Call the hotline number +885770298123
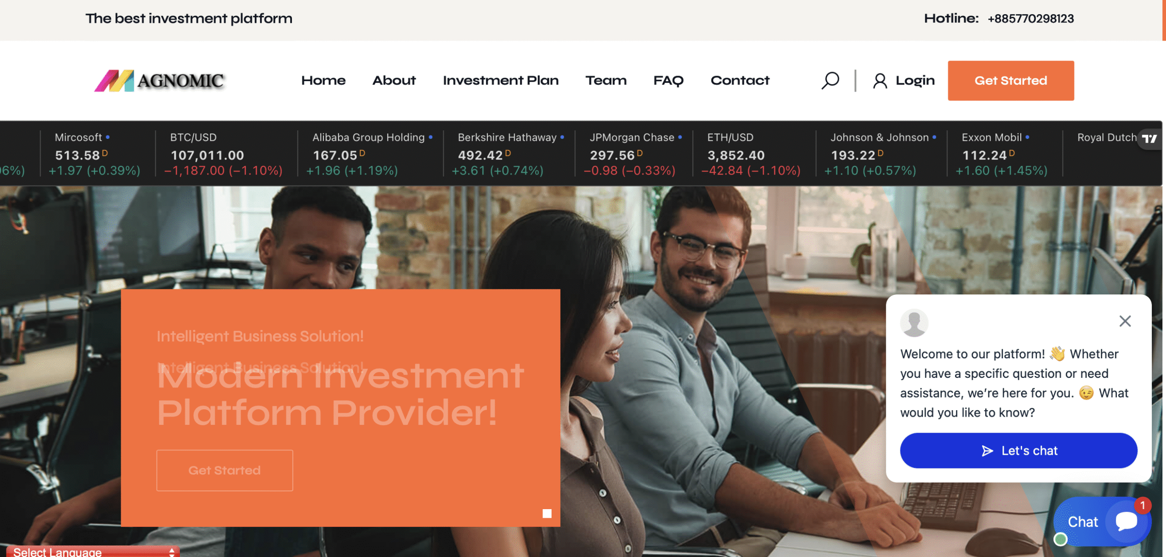The width and height of the screenshot is (1166, 557). click(x=1031, y=19)
